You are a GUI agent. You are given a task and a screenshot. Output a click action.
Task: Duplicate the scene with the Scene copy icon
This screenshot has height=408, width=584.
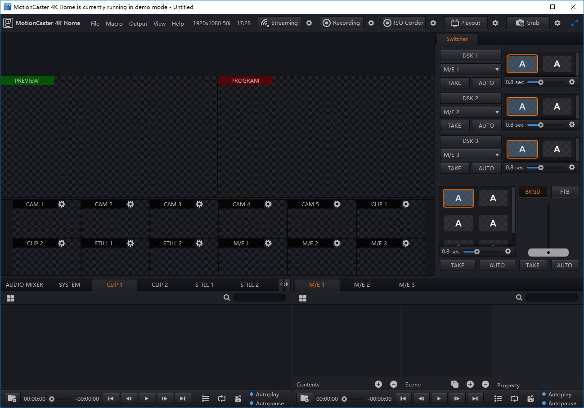tap(455, 384)
